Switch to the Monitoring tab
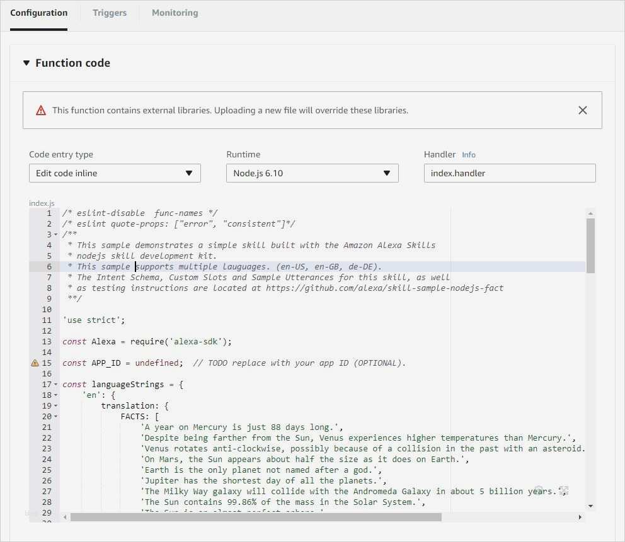625x542 pixels. click(175, 13)
